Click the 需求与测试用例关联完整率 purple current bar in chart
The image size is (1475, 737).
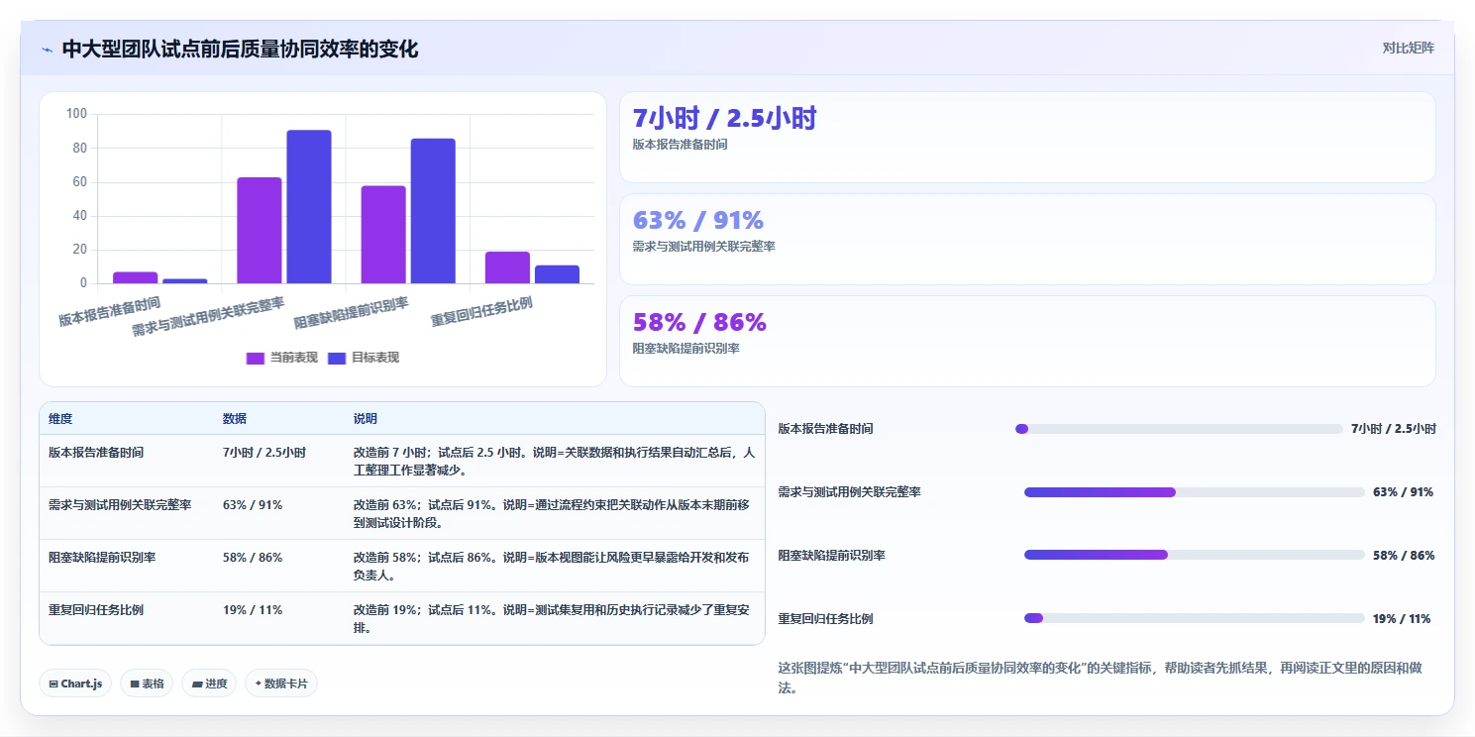(x=260, y=231)
